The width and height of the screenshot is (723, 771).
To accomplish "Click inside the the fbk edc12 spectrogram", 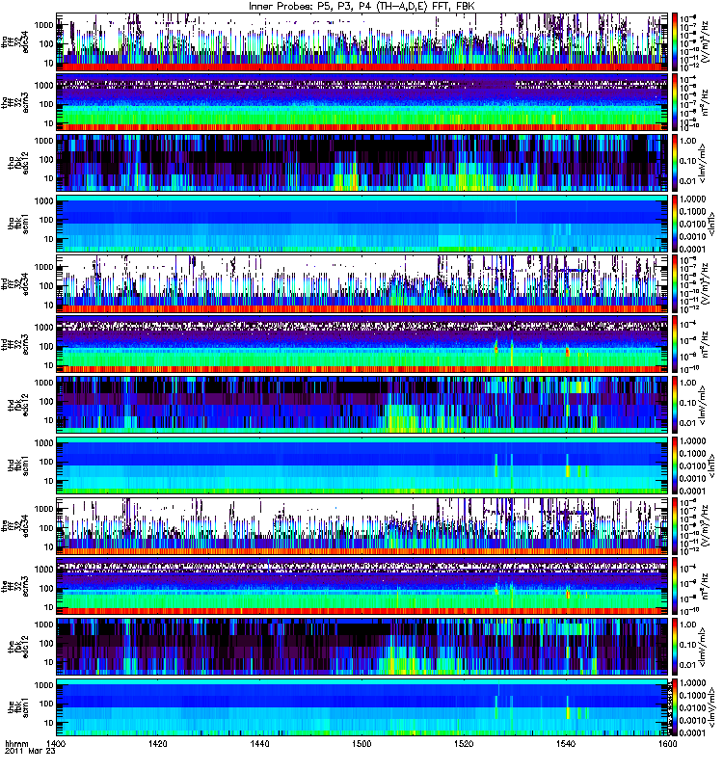I will click(362, 647).
